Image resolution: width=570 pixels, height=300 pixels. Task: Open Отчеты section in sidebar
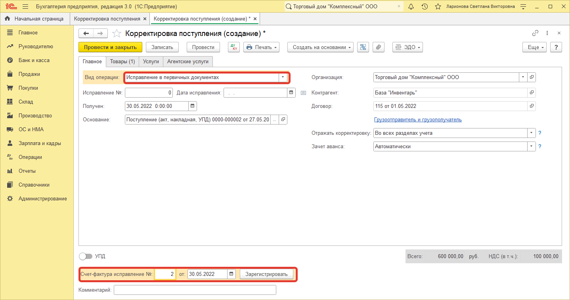coord(27,171)
